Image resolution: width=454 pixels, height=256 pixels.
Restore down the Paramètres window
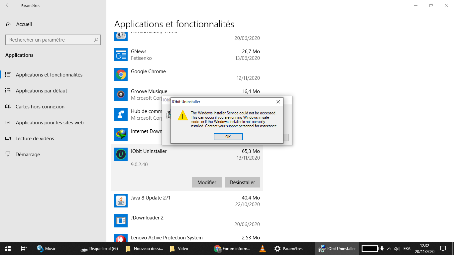(x=431, y=5)
